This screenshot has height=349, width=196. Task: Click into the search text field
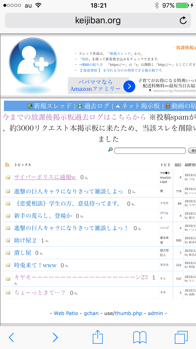pos(150,151)
